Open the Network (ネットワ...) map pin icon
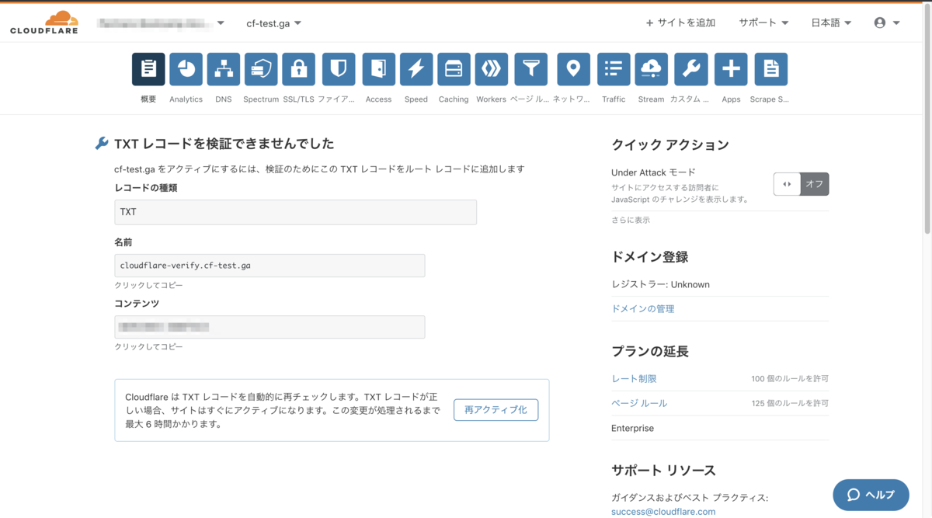The width and height of the screenshot is (932, 518). point(573,69)
